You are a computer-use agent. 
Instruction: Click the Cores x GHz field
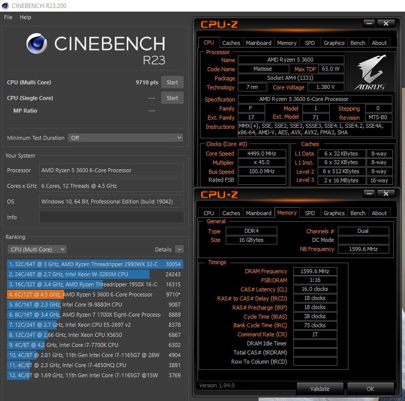112,186
